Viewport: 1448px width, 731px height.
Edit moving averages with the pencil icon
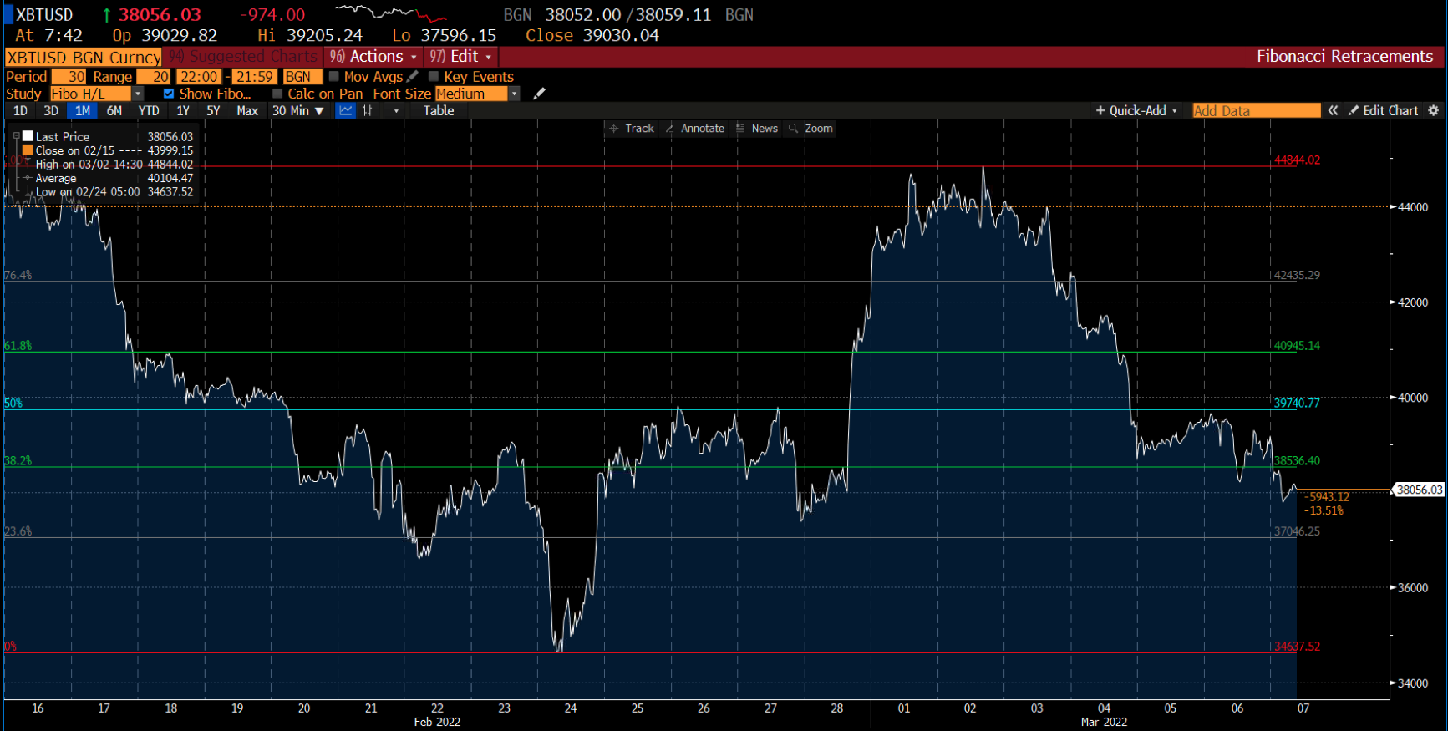(413, 76)
